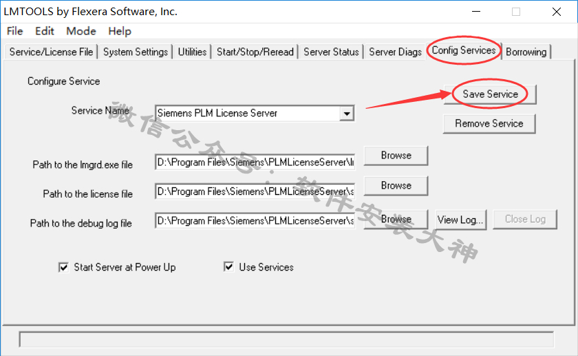Open the Help menu
The image size is (578, 356).
click(120, 31)
